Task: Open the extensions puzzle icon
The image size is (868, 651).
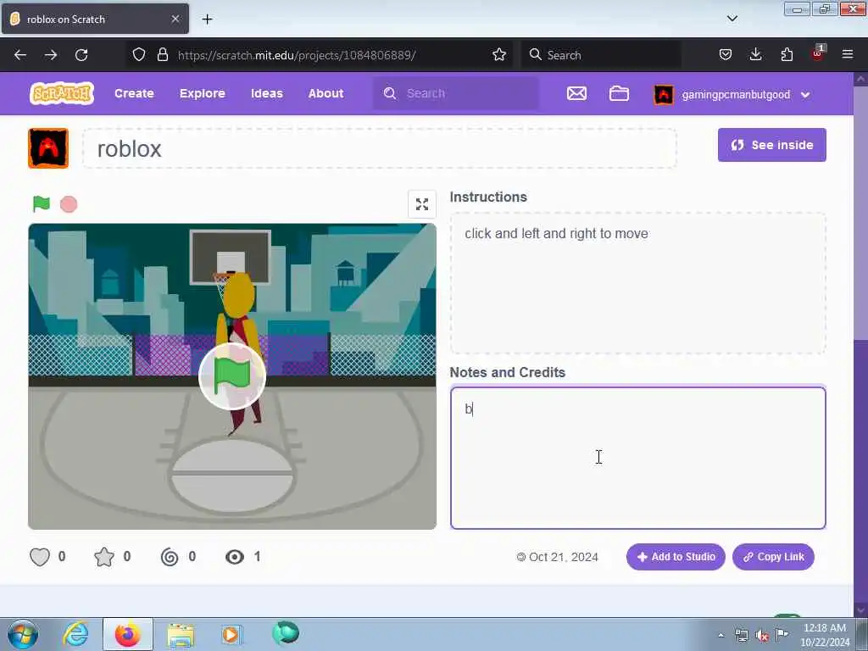Action: click(787, 55)
